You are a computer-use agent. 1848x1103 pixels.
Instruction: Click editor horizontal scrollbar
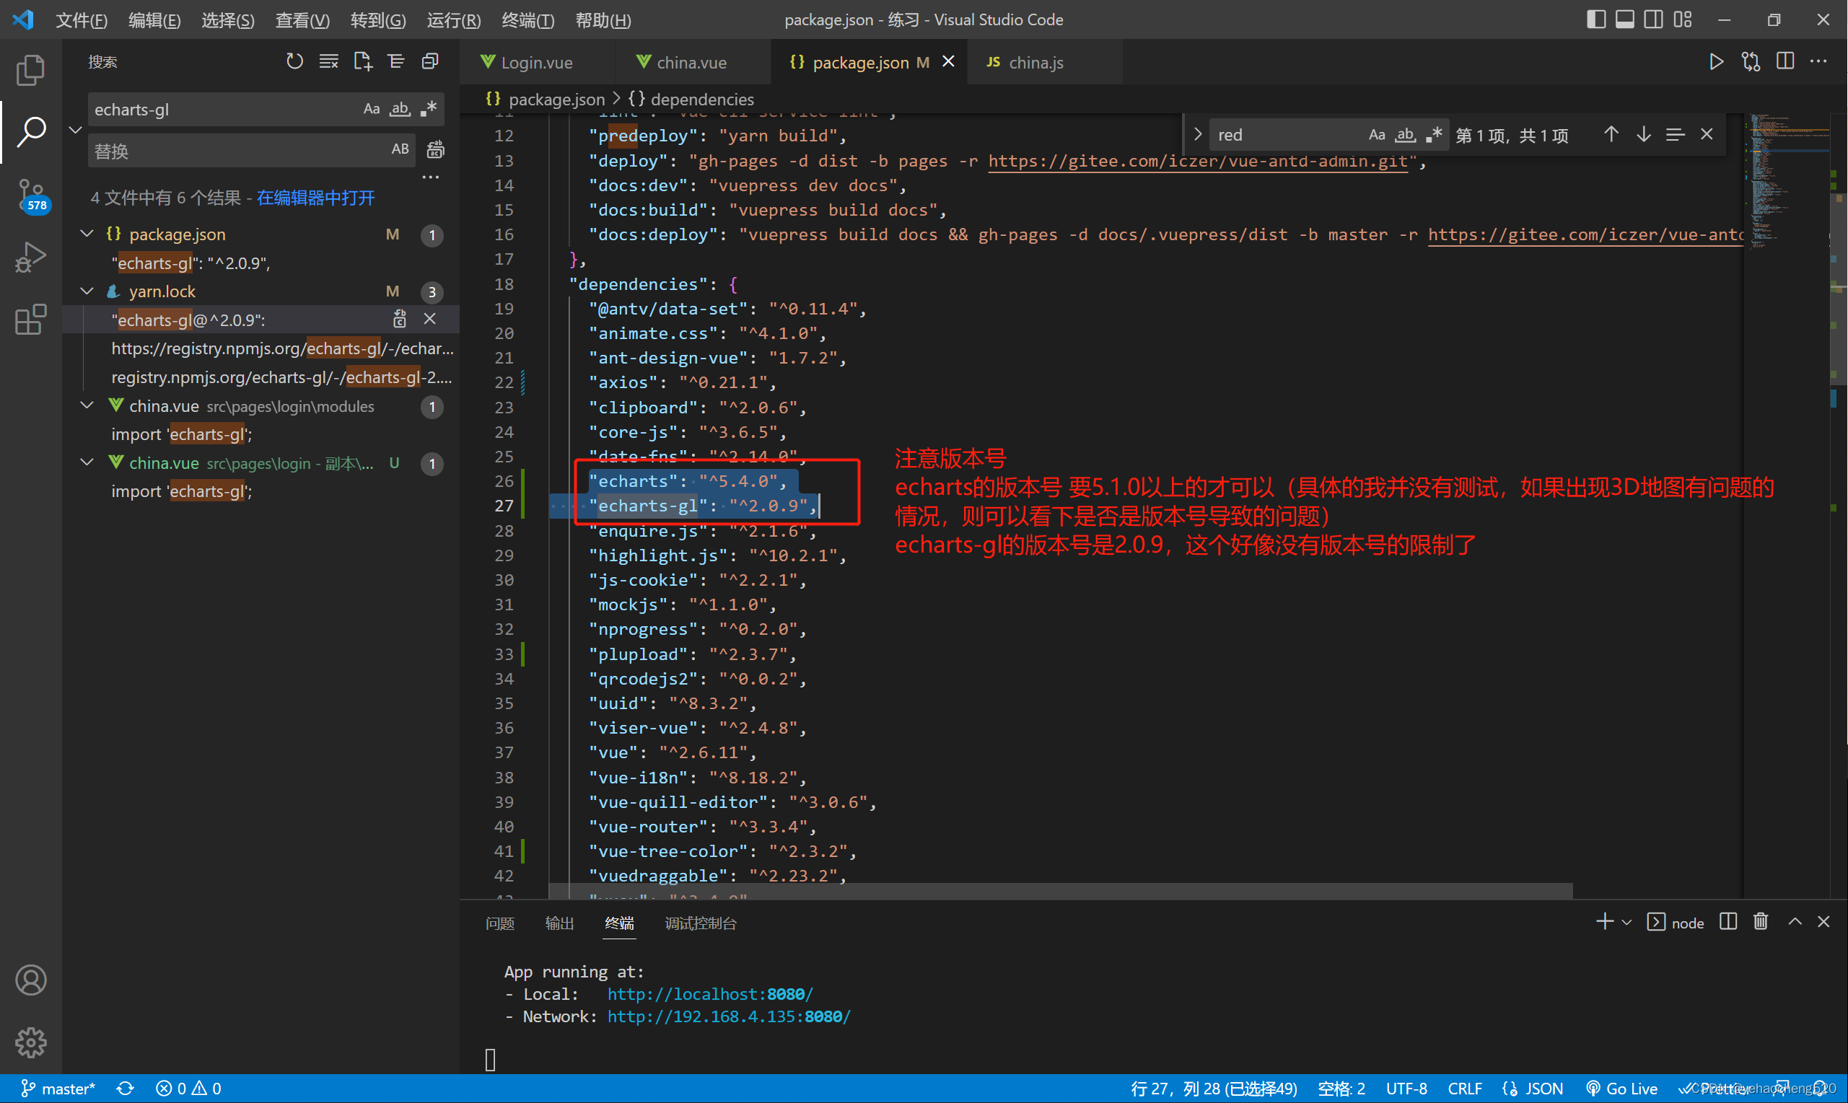pos(1061,890)
